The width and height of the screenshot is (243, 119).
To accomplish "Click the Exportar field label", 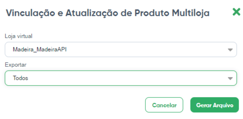I will click(x=16, y=65).
